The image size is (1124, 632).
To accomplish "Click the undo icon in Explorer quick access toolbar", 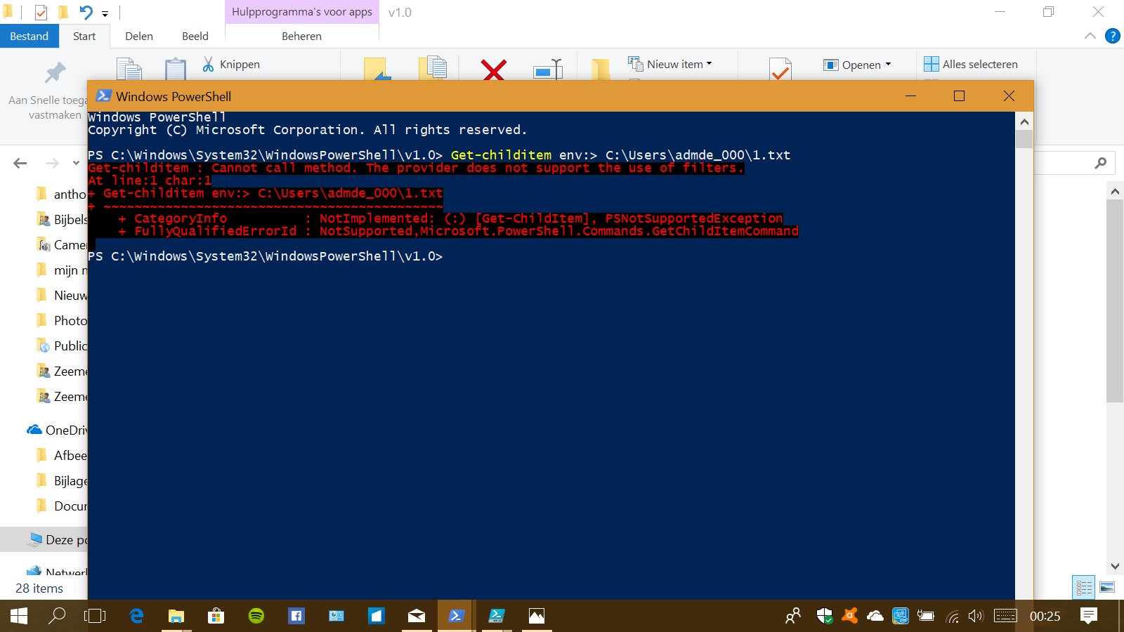I will click(86, 12).
